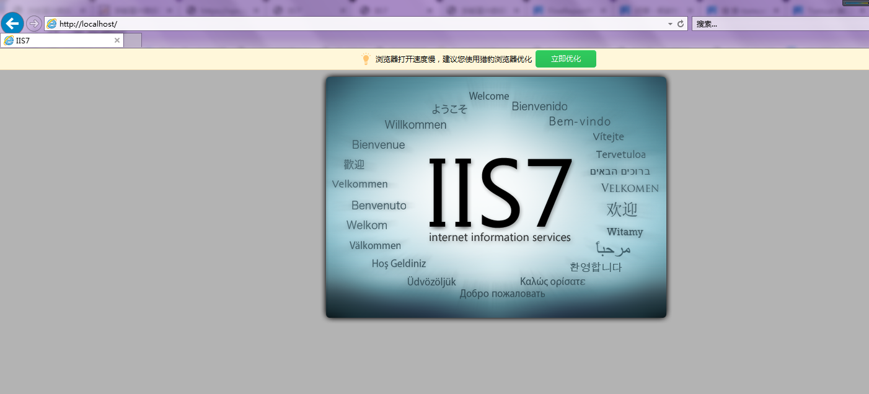Select the IIS7 browser tab
Image resolution: width=869 pixels, height=394 pixels.
pos(62,40)
